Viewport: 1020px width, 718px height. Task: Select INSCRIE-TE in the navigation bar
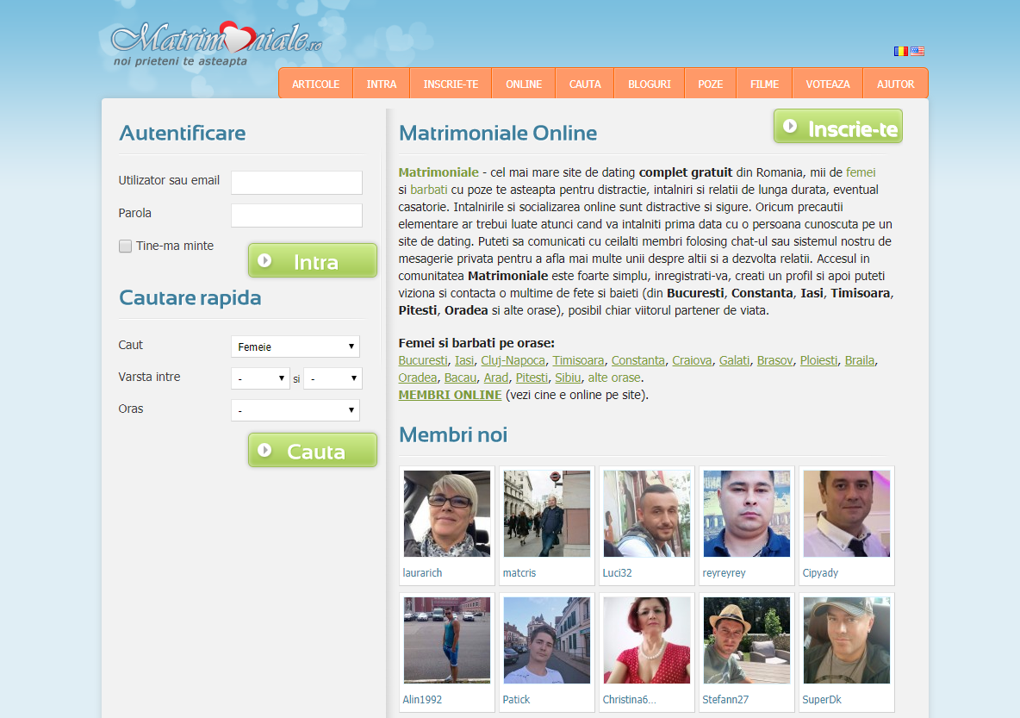pyautogui.click(x=451, y=84)
